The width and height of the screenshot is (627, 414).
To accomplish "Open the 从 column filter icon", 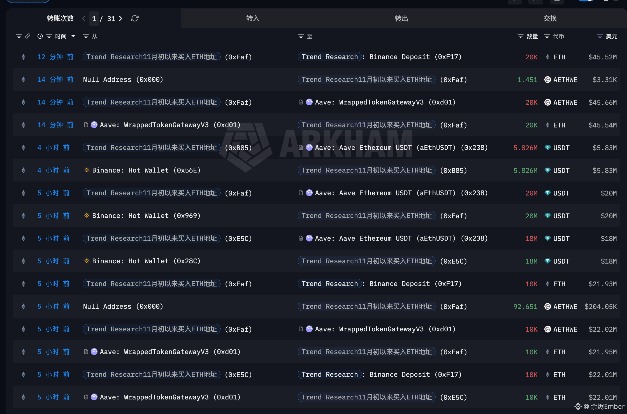I will tap(86, 36).
